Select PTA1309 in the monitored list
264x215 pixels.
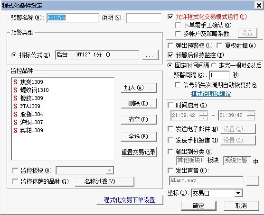point(30,106)
